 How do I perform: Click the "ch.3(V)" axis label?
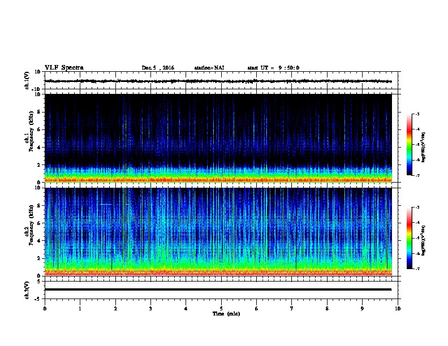pyautogui.click(x=27, y=290)
